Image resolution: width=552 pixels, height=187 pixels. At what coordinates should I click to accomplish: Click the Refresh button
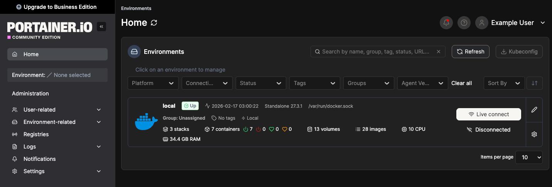pos(471,52)
